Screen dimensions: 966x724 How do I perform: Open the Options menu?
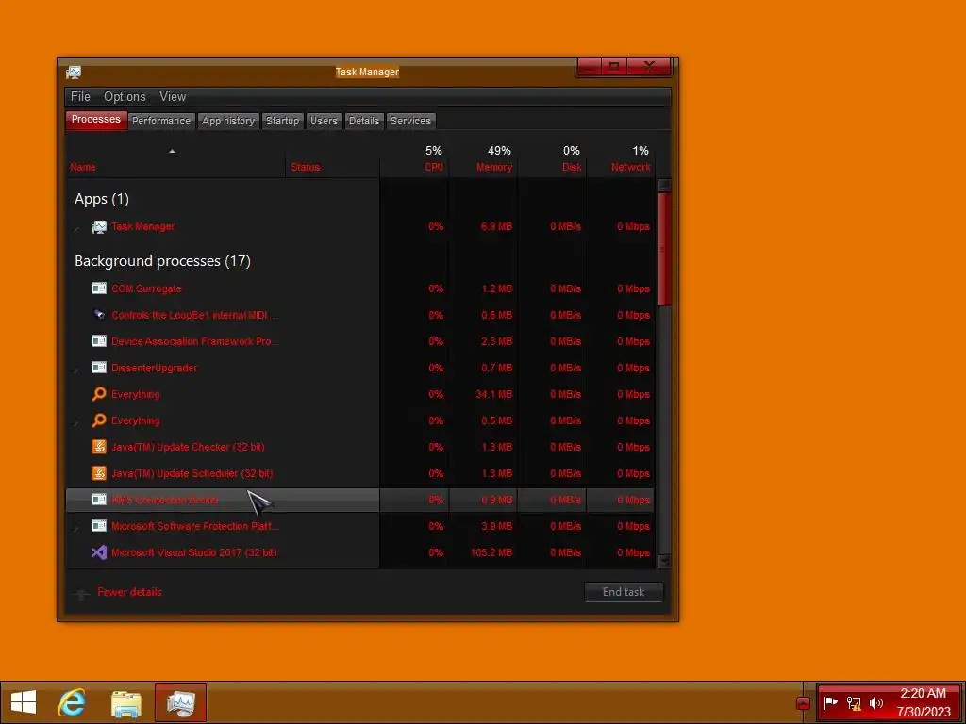(125, 97)
